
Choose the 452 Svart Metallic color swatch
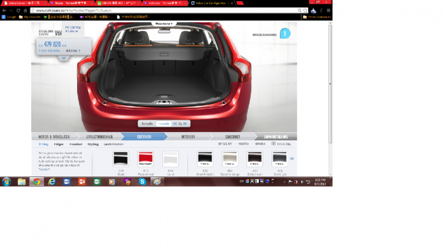(x=205, y=159)
